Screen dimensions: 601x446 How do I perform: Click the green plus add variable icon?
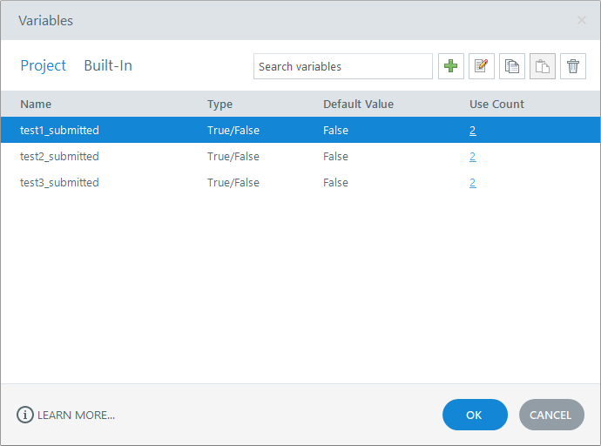click(x=451, y=66)
